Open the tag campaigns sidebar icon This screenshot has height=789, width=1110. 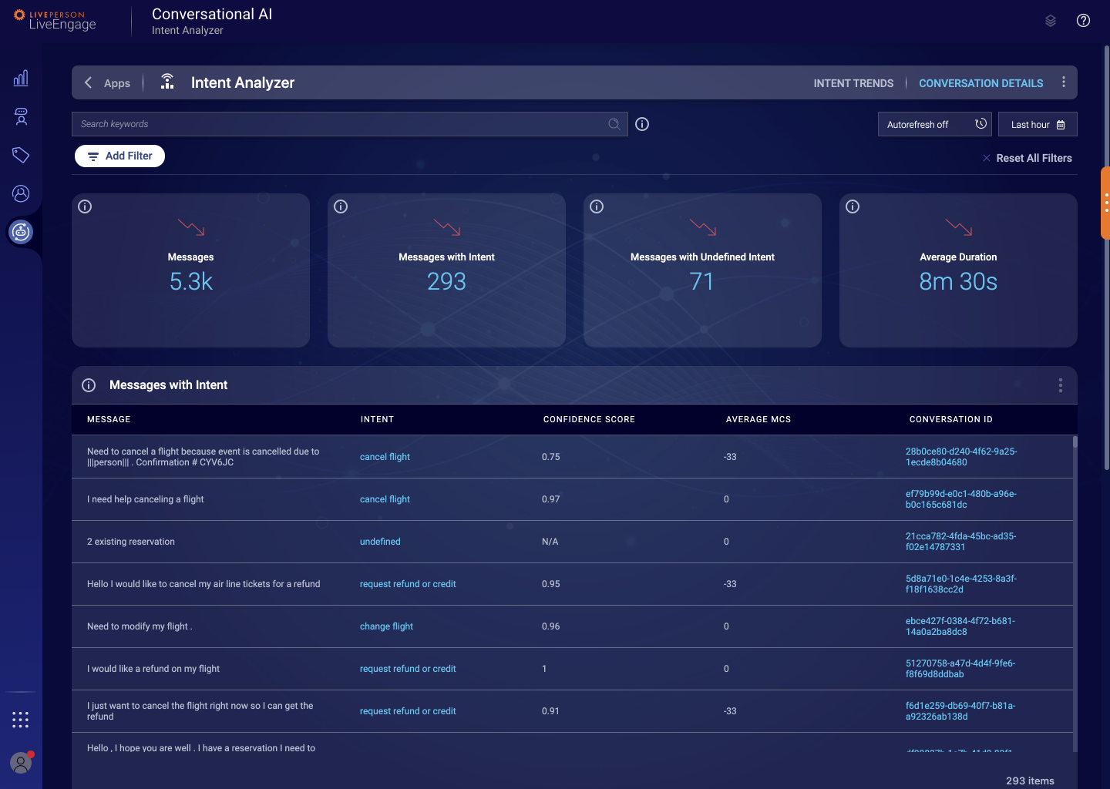pyautogui.click(x=21, y=155)
